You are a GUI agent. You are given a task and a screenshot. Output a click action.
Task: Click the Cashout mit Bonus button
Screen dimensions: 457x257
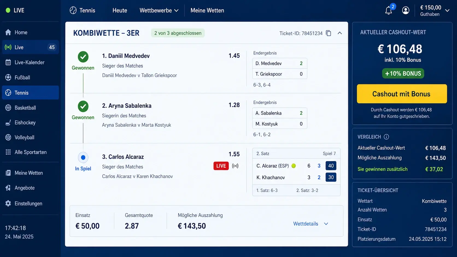point(402,94)
